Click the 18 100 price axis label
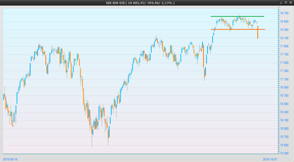The height and width of the screenshot is (162, 294). pos(284,38)
